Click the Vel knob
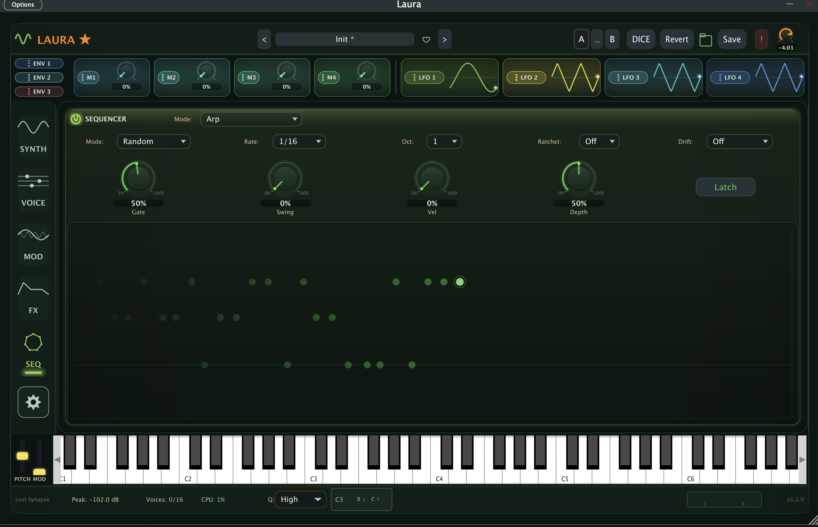The height and width of the screenshot is (527, 818). [x=432, y=178]
